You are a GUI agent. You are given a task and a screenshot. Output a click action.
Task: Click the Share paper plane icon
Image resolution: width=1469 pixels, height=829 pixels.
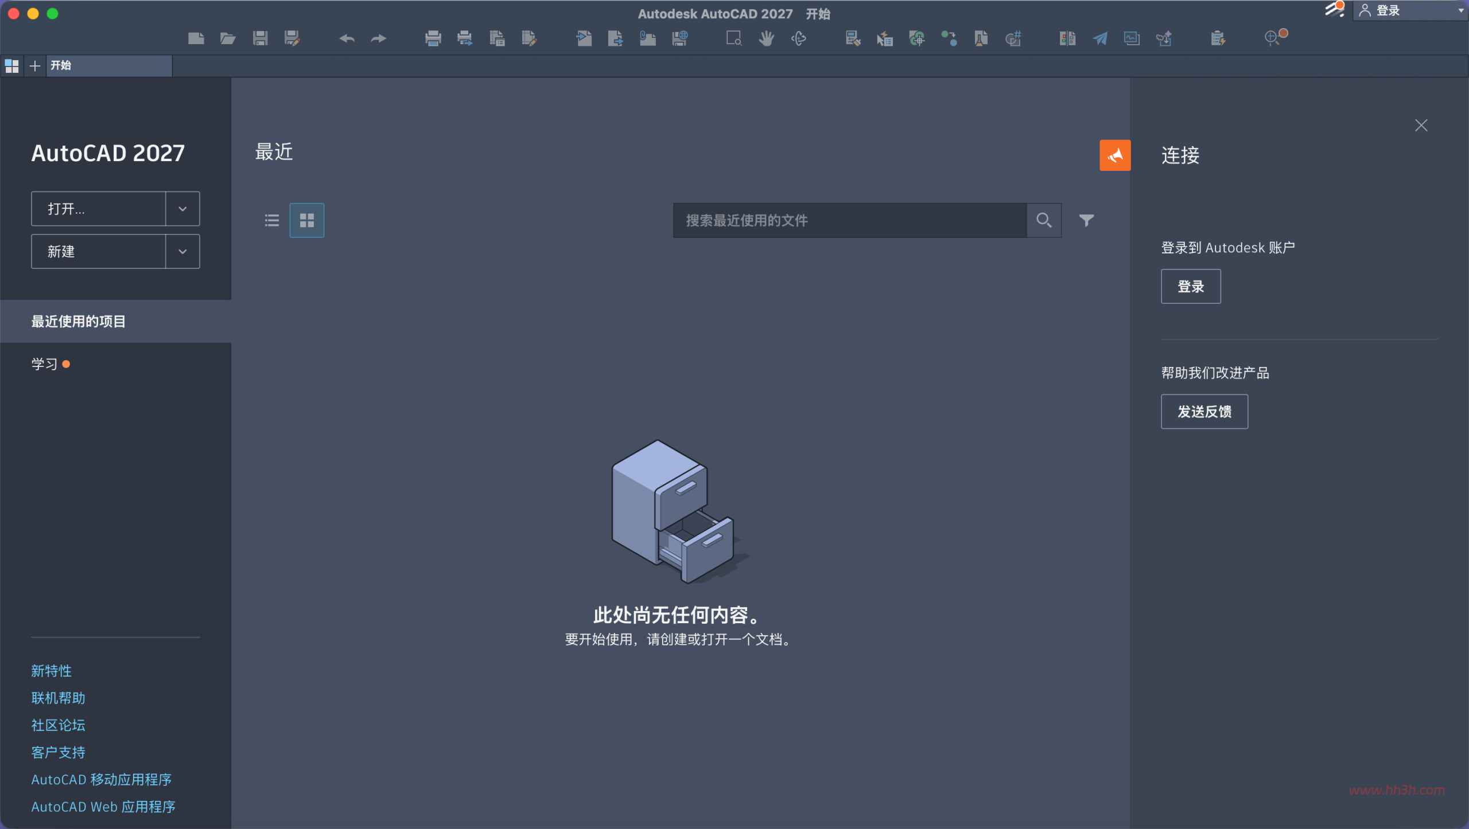click(1099, 38)
